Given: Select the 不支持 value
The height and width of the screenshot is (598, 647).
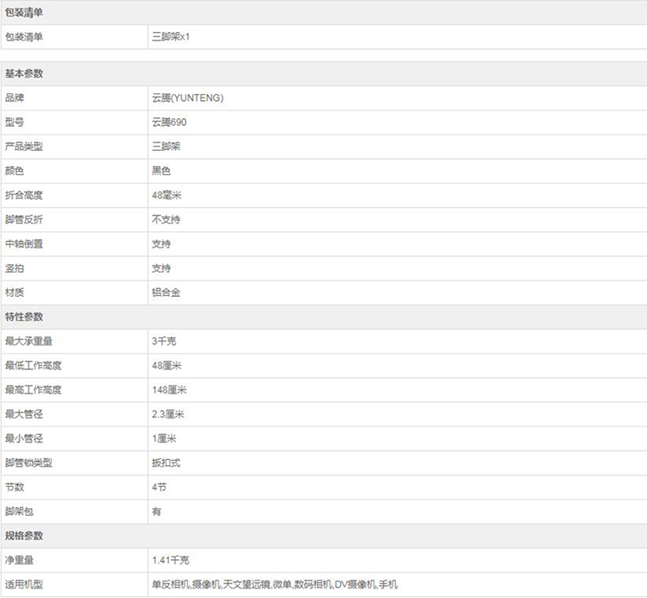Looking at the screenshot, I should click(x=166, y=219).
